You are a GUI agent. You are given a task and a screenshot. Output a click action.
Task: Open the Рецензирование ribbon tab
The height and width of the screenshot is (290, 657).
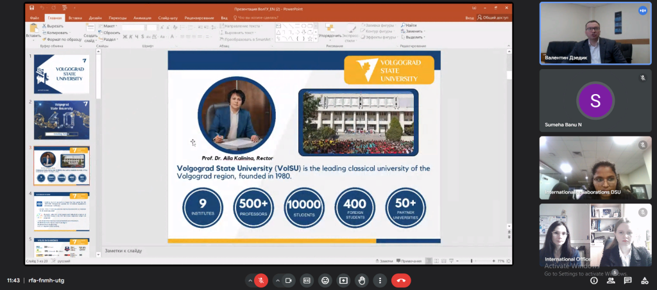point(199,17)
